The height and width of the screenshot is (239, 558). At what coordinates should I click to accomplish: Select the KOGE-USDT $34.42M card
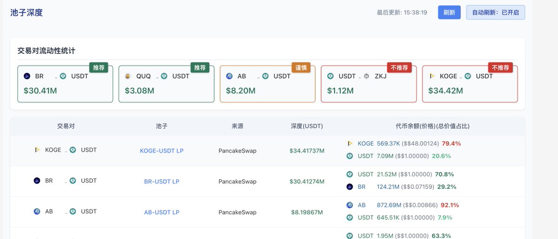(470, 84)
